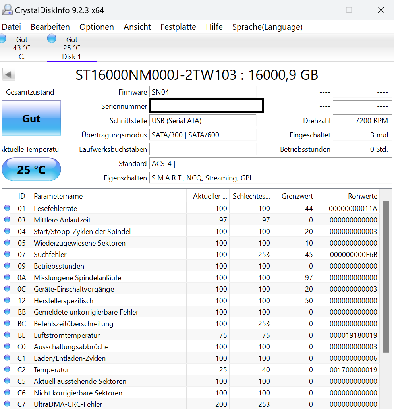Viewport: 394px width, 412px height.
Task: Click the Übertragungsmodus field
Action: click(203, 135)
